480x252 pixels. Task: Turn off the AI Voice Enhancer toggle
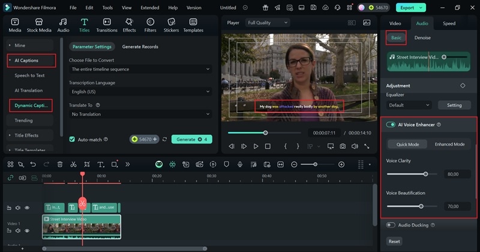click(x=391, y=125)
